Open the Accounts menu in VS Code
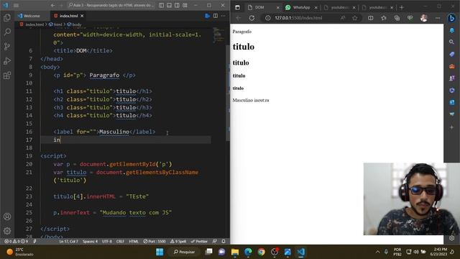 pos(7,217)
